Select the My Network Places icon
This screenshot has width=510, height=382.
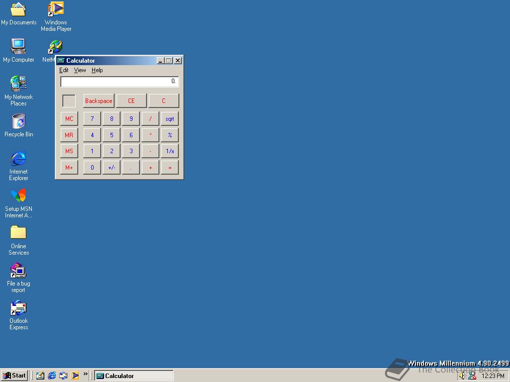18,91
